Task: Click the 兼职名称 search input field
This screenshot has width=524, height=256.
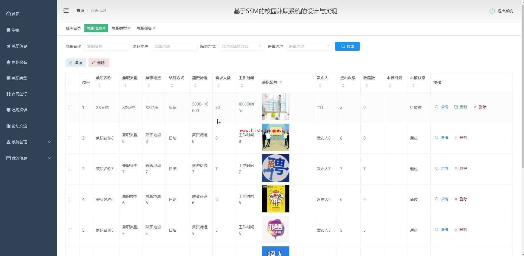Action: click(x=107, y=46)
